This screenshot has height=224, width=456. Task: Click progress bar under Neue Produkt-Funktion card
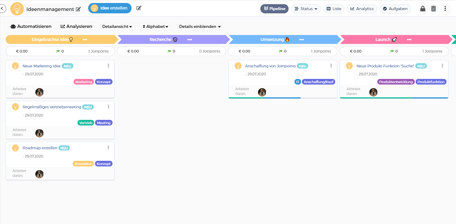coord(394,98)
